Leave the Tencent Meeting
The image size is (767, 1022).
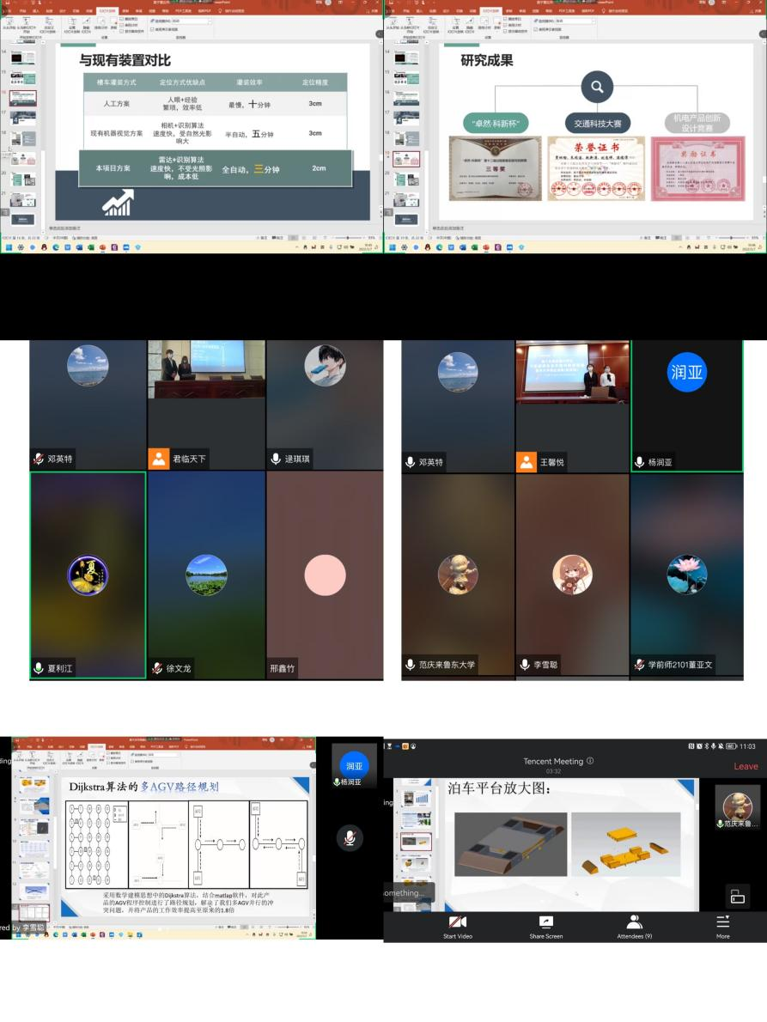745,766
